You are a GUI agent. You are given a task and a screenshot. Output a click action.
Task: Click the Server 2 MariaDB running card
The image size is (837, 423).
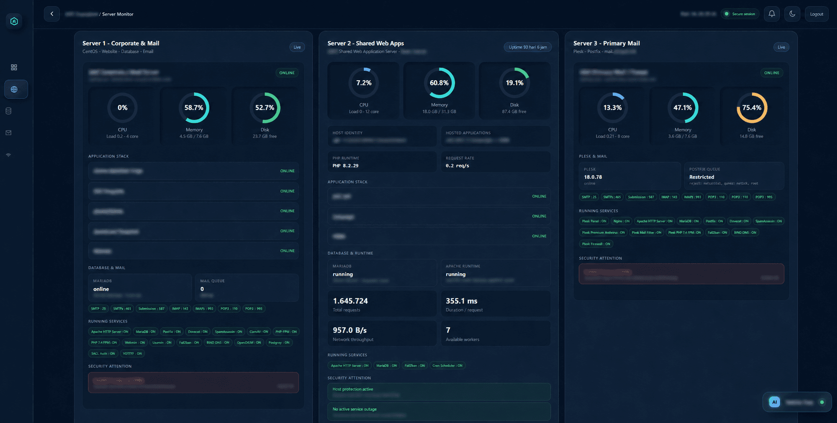click(x=382, y=273)
